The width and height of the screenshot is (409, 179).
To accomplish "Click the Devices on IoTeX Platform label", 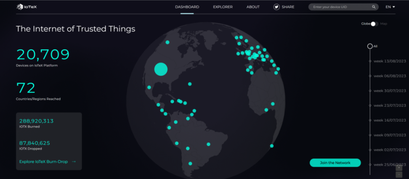I will 37,66.
